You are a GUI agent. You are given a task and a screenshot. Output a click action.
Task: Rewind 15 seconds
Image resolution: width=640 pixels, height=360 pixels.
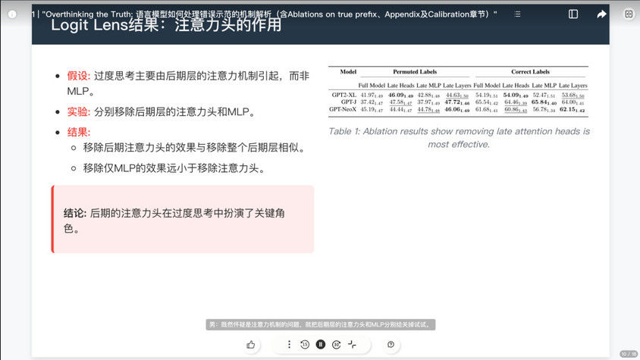tap(305, 345)
